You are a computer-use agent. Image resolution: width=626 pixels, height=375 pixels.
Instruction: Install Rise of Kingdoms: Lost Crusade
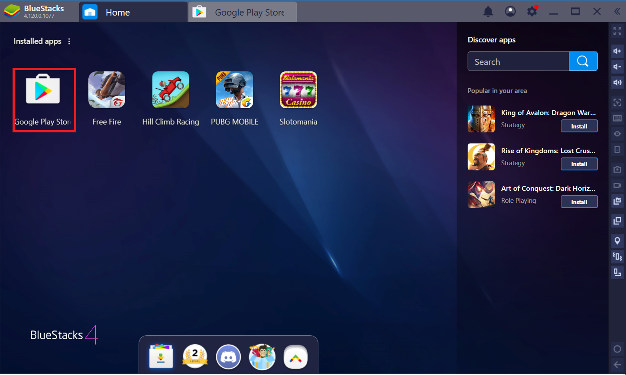[x=579, y=164]
